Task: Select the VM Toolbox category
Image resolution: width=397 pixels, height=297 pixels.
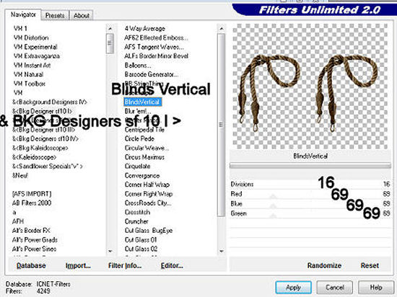Action: [30, 84]
